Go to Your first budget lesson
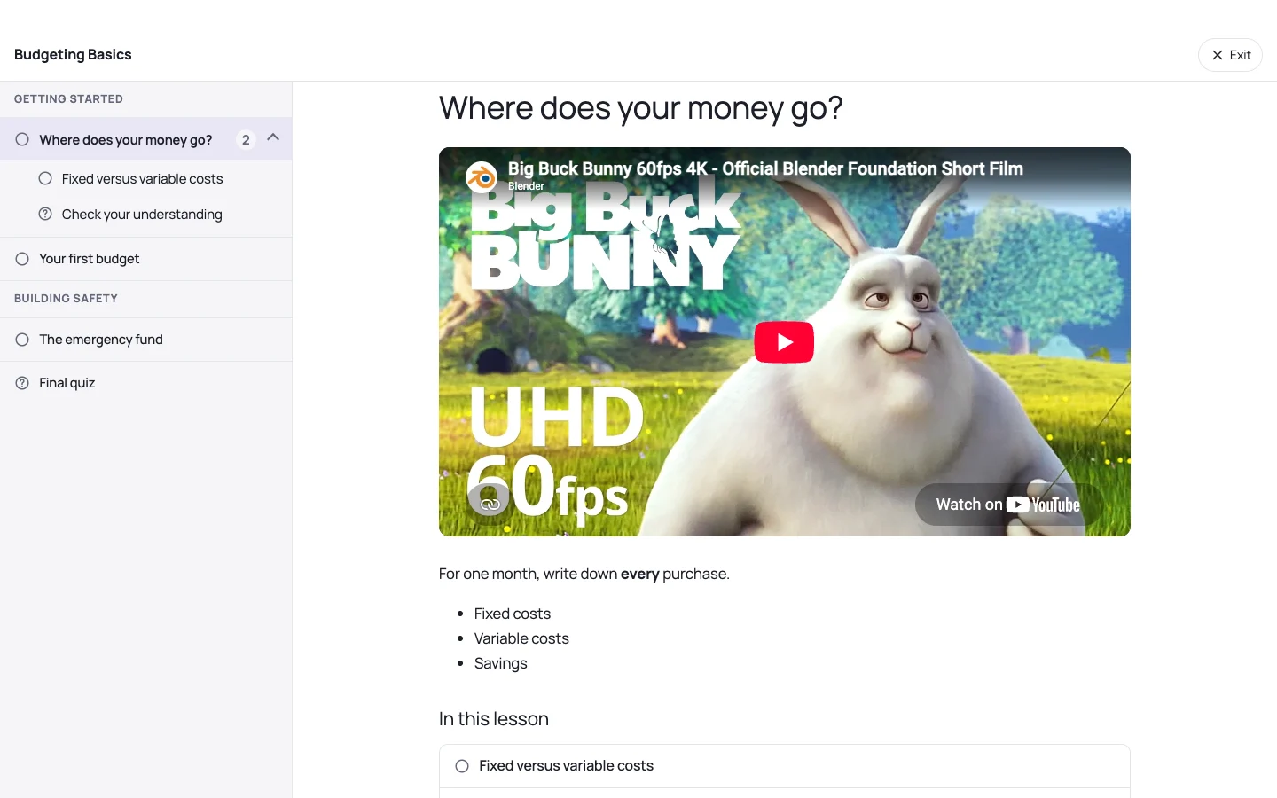 (x=145, y=259)
